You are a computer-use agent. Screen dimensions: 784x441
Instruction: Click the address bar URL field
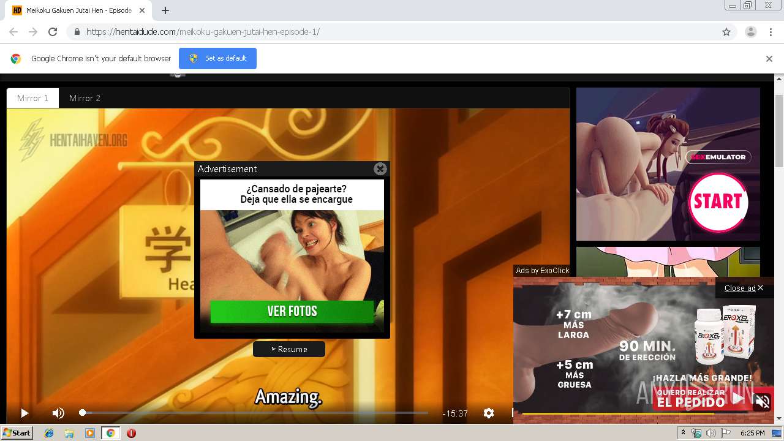click(392, 32)
